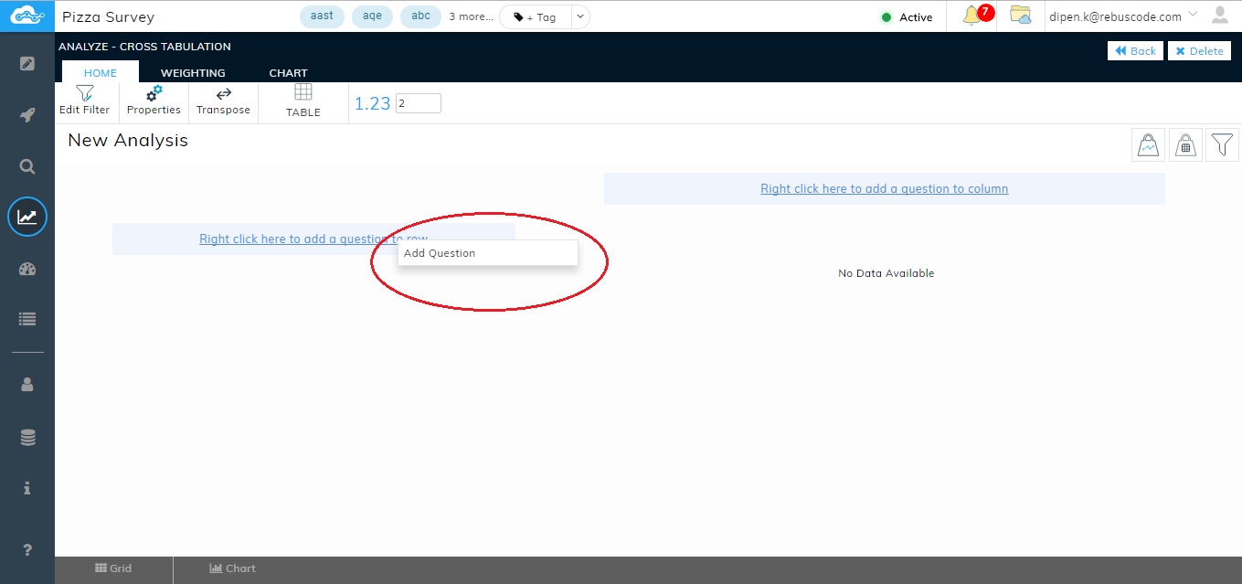Open the edit survey sidebar icon
1242x584 pixels.
click(x=27, y=64)
